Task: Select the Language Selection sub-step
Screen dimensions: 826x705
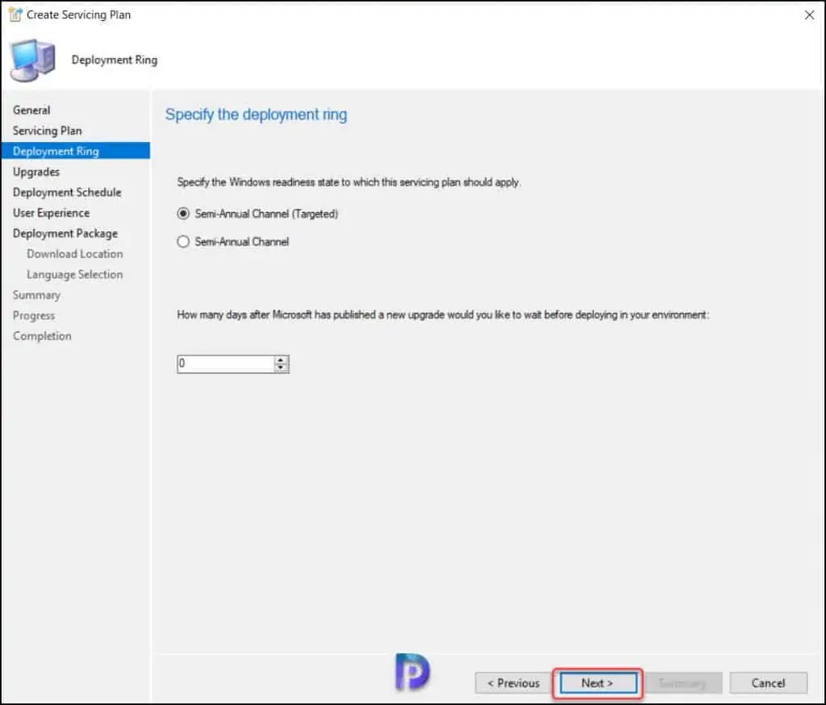Action: coord(75,274)
